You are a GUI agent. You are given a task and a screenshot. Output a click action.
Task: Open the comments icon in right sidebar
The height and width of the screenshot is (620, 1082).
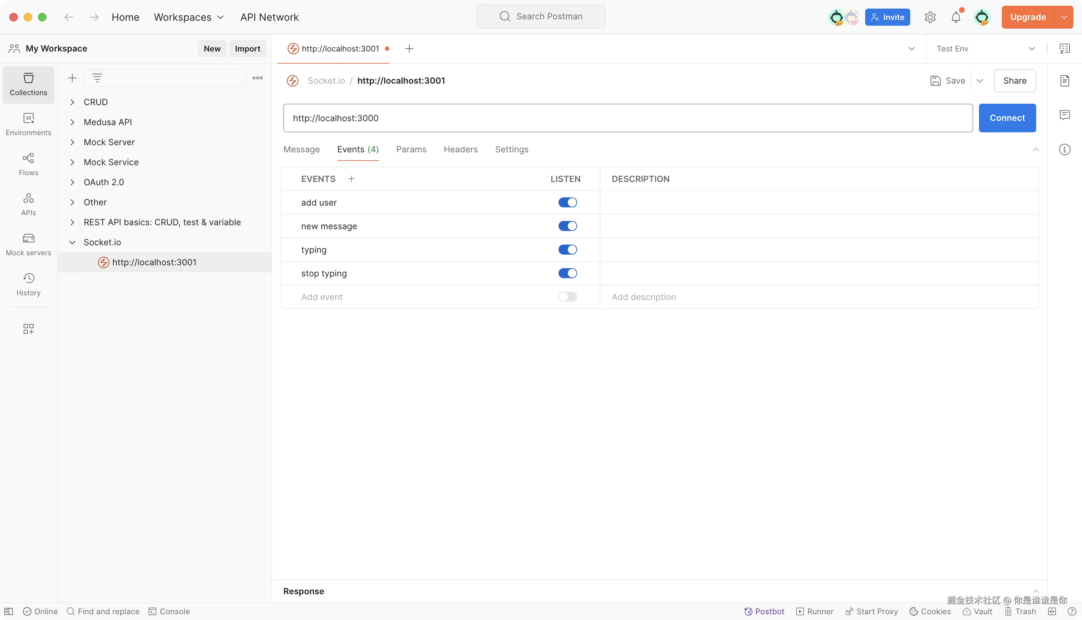click(x=1064, y=115)
